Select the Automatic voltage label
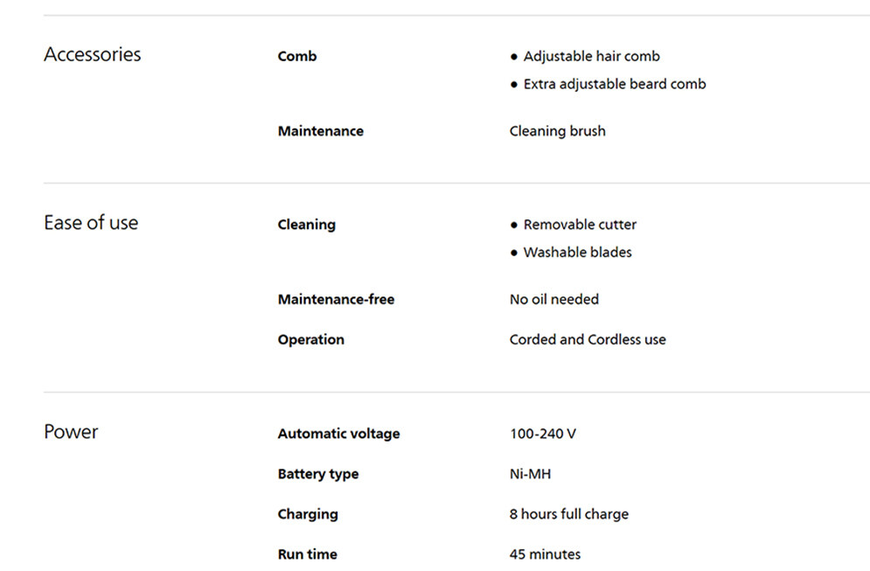Viewport: 870px width, 571px height. pos(338,434)
